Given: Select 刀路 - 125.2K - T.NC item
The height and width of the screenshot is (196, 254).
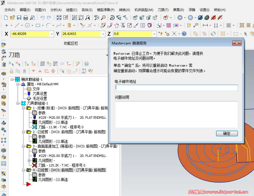Looking at the screenshot, I should 62,165.
